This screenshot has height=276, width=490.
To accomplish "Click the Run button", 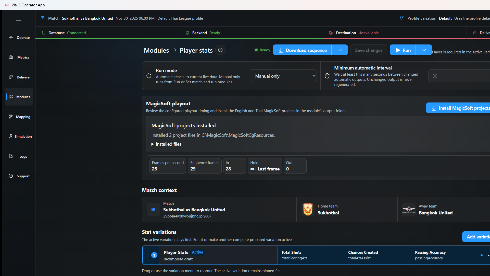I will [x=403, y=50].
